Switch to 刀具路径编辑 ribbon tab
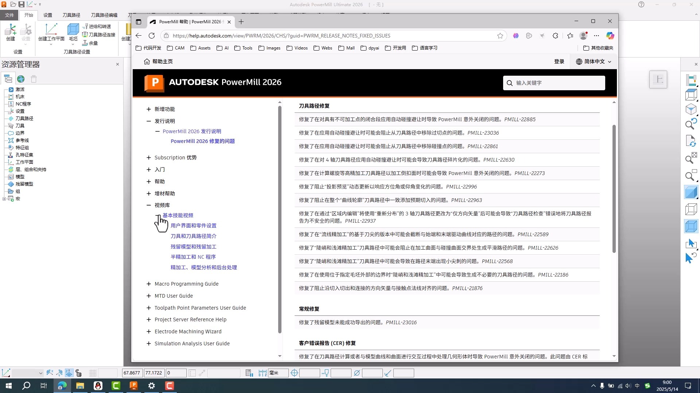Viewport: 700px width, 393px height. [104, 15]
